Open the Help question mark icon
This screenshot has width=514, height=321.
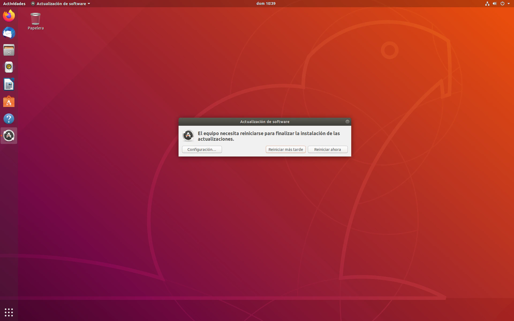9,119
